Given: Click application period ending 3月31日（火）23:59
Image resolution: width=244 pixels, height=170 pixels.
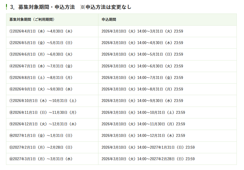Looking at the screenshot, I should pyautogui.click(x=142, y=31).
